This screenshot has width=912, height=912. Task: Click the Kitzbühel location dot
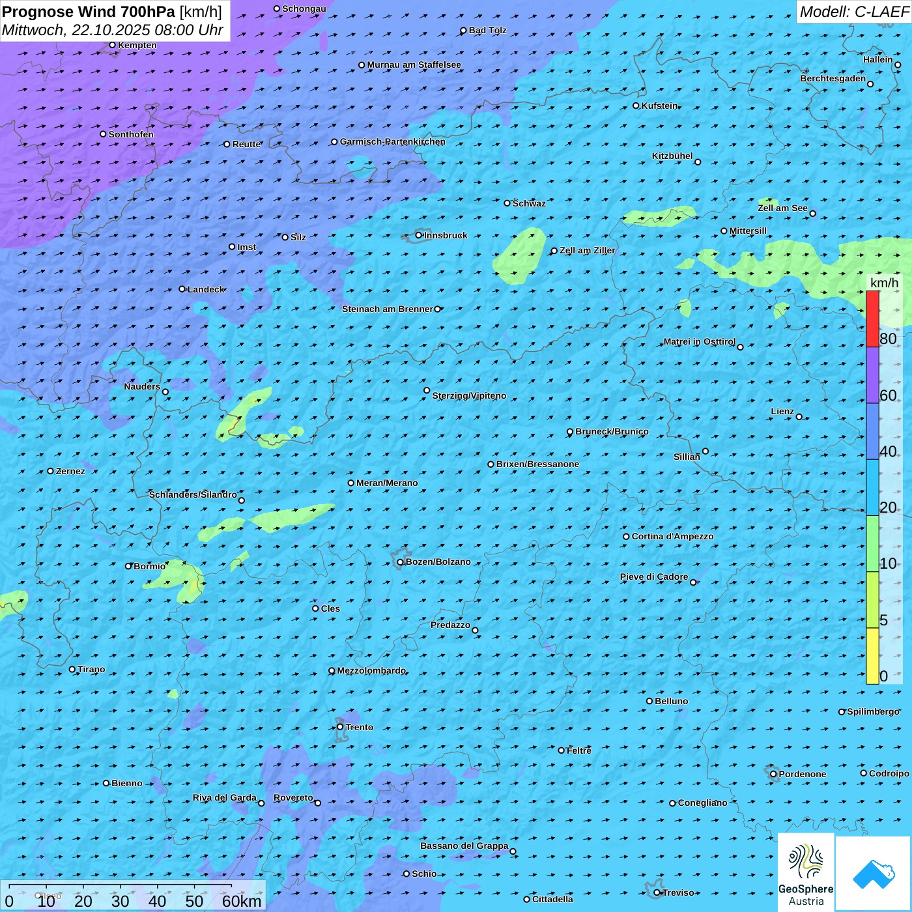pos(698,162)
